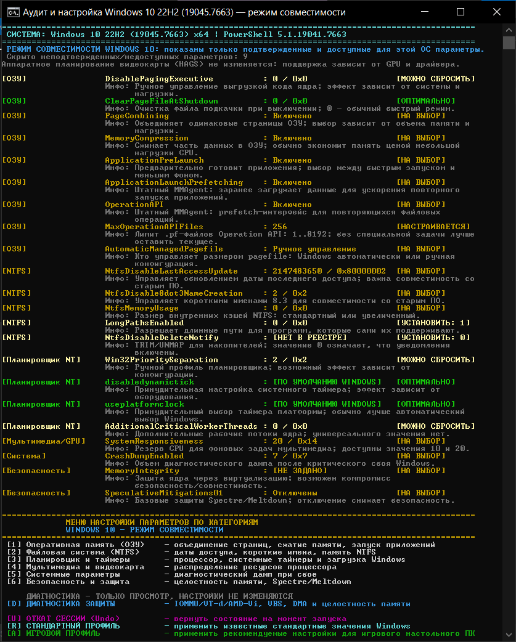Click the value 2147483650 / 0x80000002
Screen dimensions: 516x642
(329, 271)
